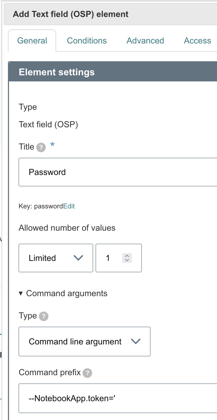Screen dimensions: 217x420
Task: Click the Allowed number of values label
Action: (x=67, y=228)
